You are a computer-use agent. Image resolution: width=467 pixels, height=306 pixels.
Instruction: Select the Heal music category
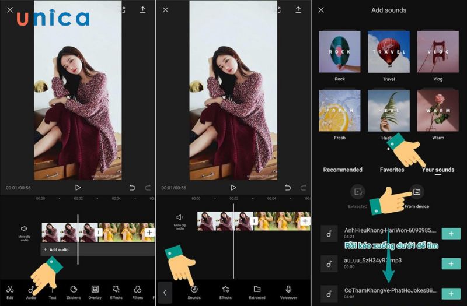click(x=389, y=114)
